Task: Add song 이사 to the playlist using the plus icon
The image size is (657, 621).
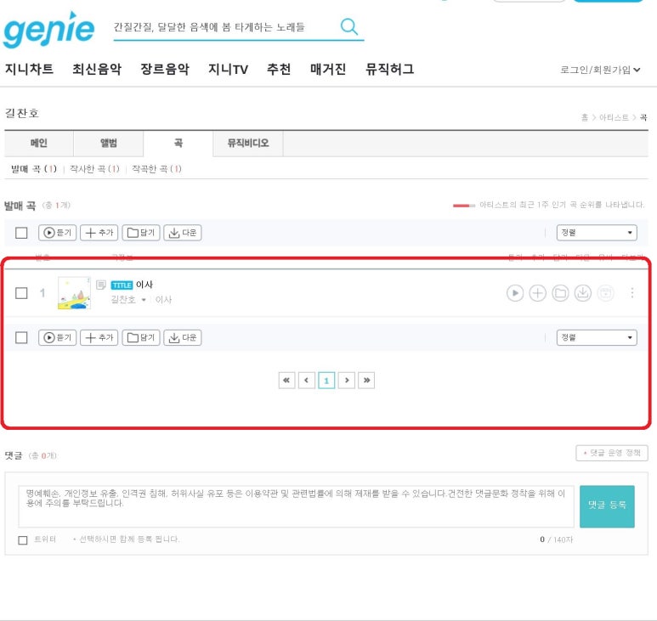Action: point(537,293)
